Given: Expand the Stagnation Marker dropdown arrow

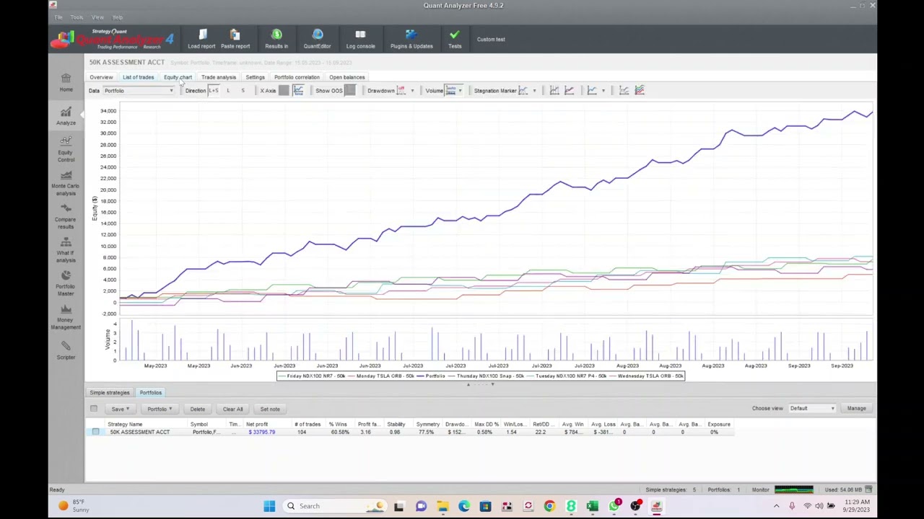Looking at the screenshot, I should coord(534,91).
